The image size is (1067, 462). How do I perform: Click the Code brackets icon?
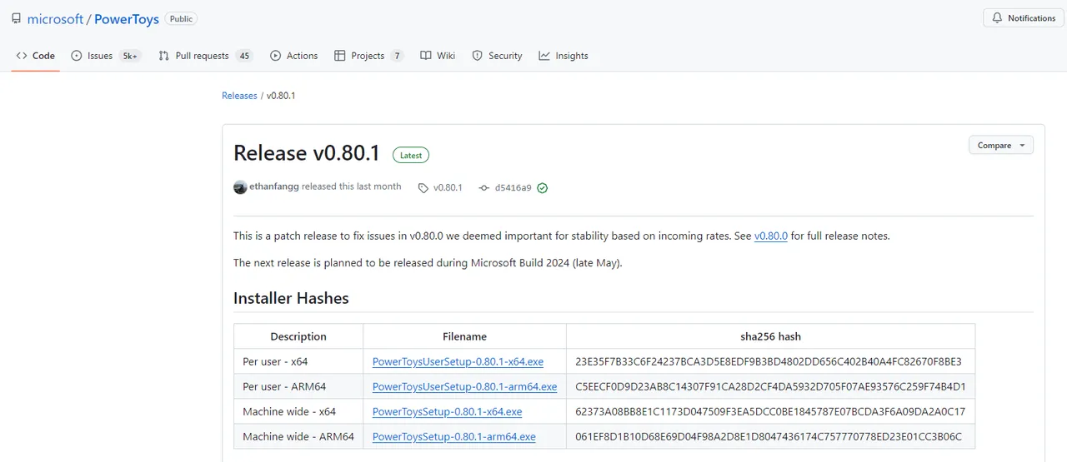click(22, 56)
